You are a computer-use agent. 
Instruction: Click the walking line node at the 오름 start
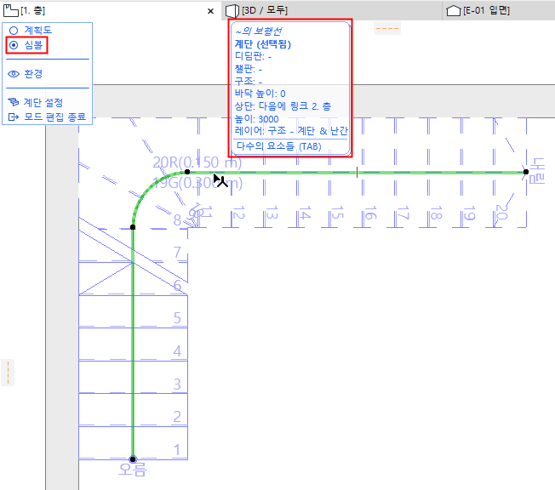(x=133, y=459)
